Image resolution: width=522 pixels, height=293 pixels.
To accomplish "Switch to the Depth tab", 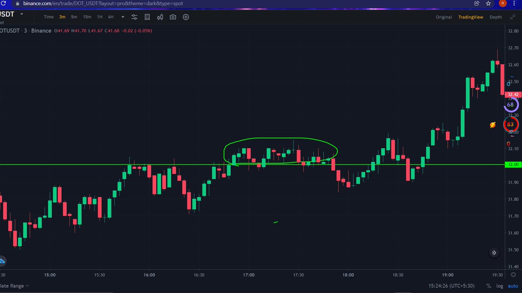I will click(x=495, y=17).
